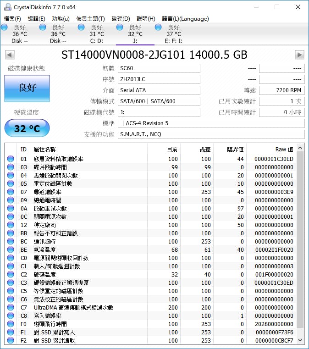
Task: Click status orb for attribute C1
Action: 11,266
